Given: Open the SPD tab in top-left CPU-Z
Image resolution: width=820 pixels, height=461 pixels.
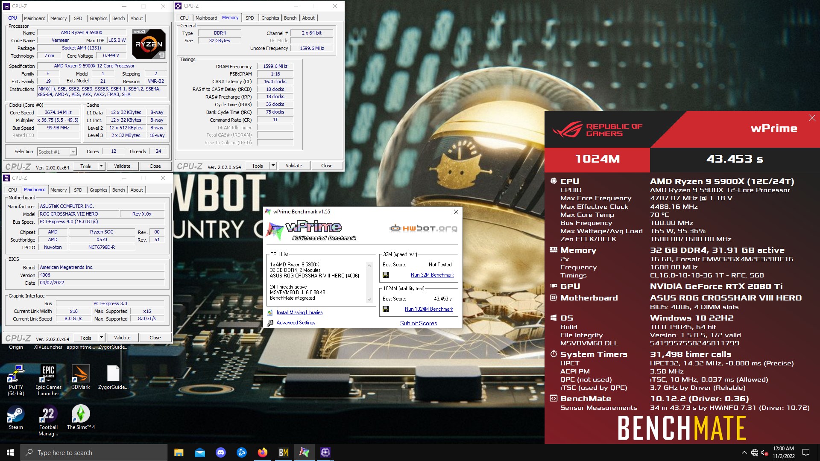Looking at the screenshot, I should 78,18.
